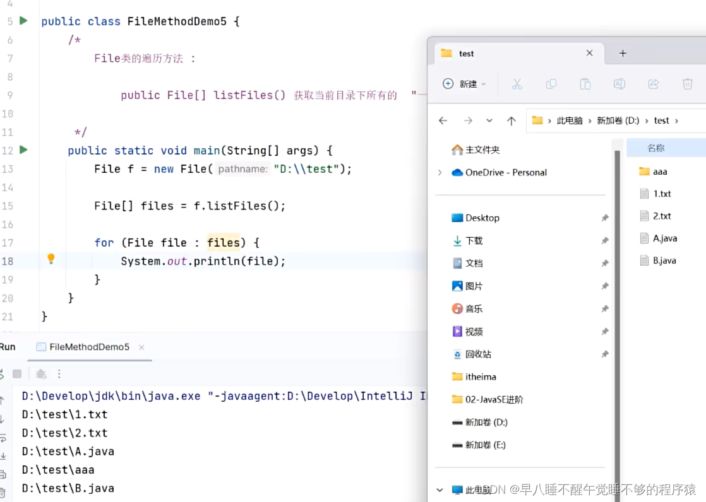Click the Copy icon in Explorer toolbar

pyautogui.click(x=552, y=83)
